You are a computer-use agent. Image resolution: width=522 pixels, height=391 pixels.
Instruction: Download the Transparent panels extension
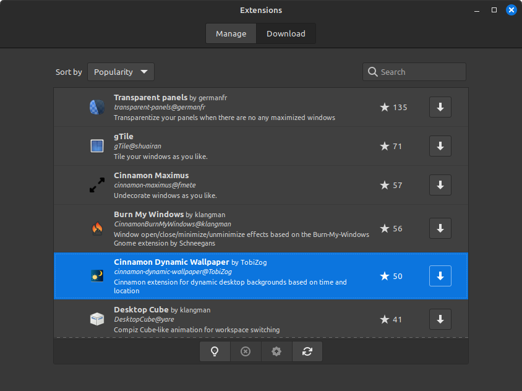coord(440,107)
